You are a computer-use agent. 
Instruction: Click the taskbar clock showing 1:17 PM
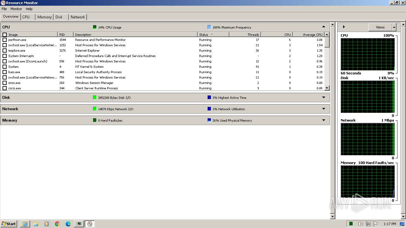pos(390,224)
